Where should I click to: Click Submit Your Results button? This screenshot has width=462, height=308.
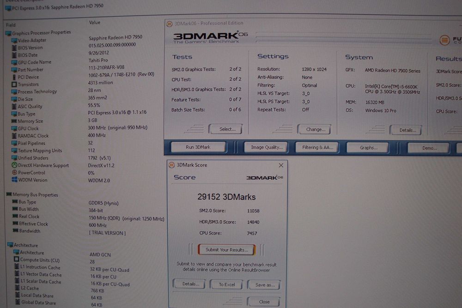pos(226,250)
